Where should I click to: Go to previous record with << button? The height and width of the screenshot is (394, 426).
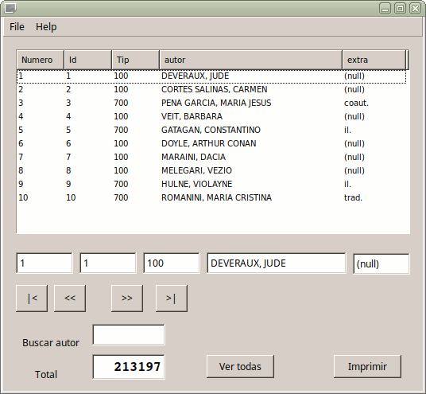pyautogui.click(x=70, y=298)
